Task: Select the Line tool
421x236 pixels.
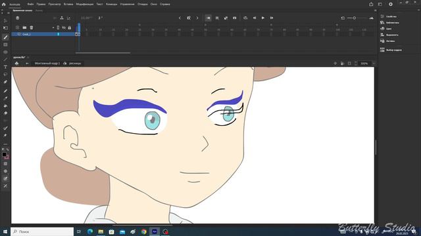Action: pyautogui.click(x=5, y=60)
